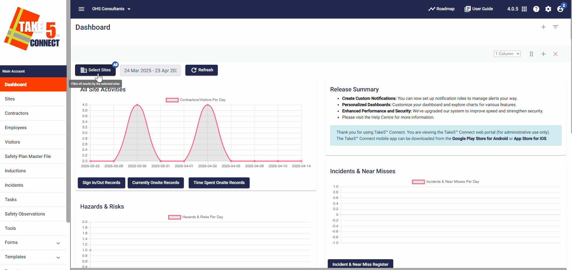This screenshot has height=270, width=572.
Task: Open the dashboard filter icon
Action: point(555,27)
